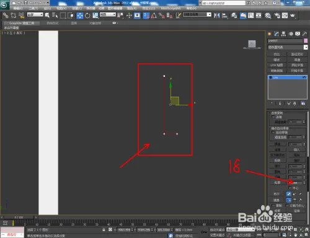Click the Mirror tool icon
Image resolution: width=310 pixels, height=238 pixels.
[217, 15]
